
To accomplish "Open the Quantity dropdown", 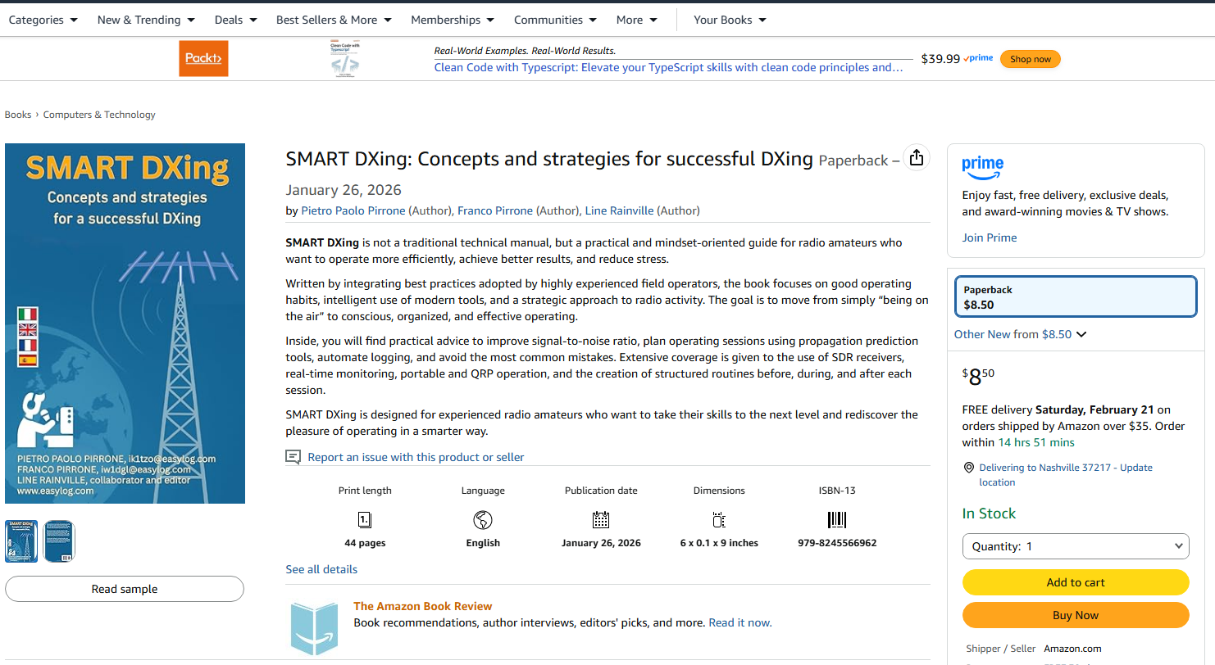I will (1076, 546).
